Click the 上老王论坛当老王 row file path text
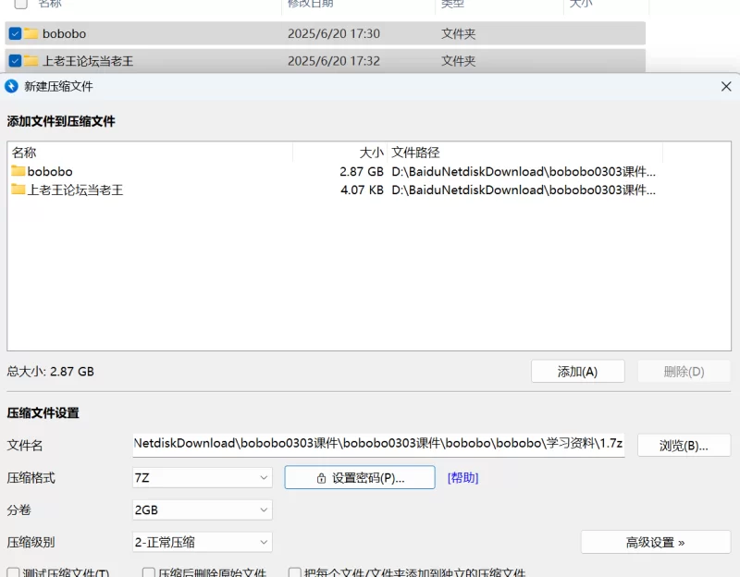This screenshot has width=740, height=577. click(524, 190)
